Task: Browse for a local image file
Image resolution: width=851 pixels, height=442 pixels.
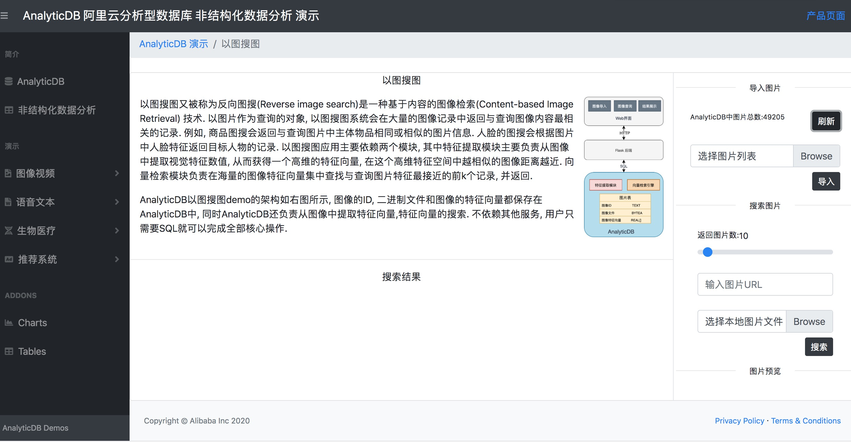Action: click(x=809, y=321)
